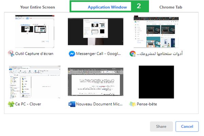Open the Chrome Tab option

171,7
